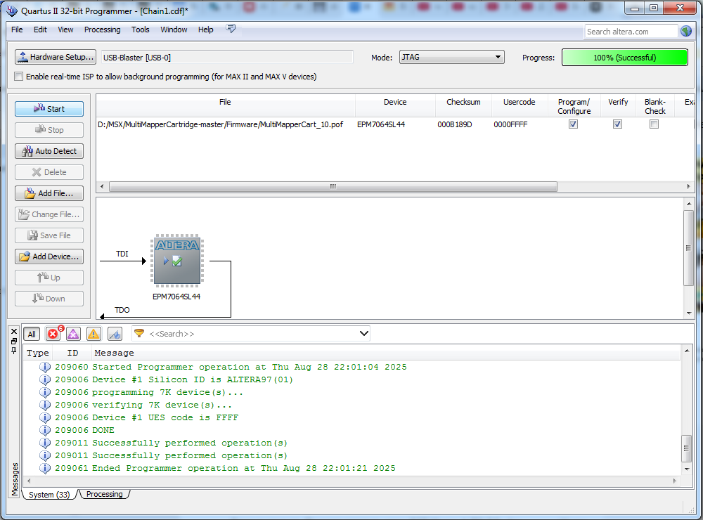Viewport: 703px width, 520px height.
Task: Expand the Mode JTAG dropdown
Action: pos(452,57)
